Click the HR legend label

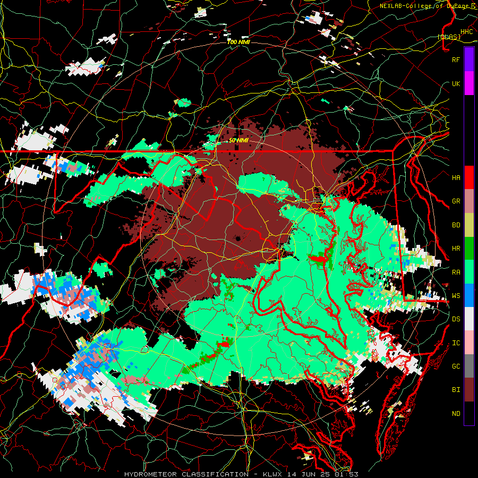click(x=456, y=249)
